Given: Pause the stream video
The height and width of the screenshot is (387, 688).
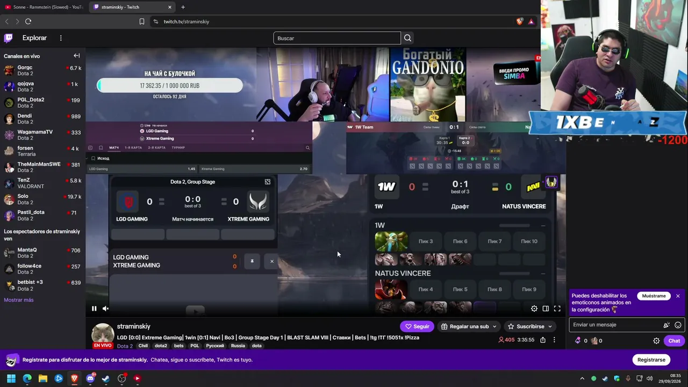Looking at the screenshot, I should [94, 309].
